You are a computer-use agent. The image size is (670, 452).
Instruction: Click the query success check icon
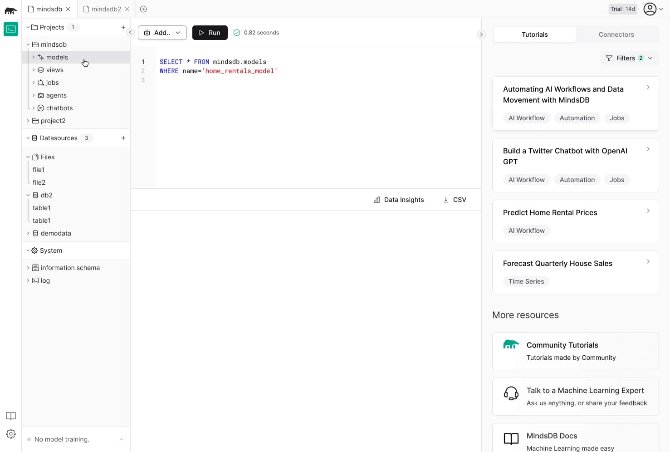tap(237, 33)
